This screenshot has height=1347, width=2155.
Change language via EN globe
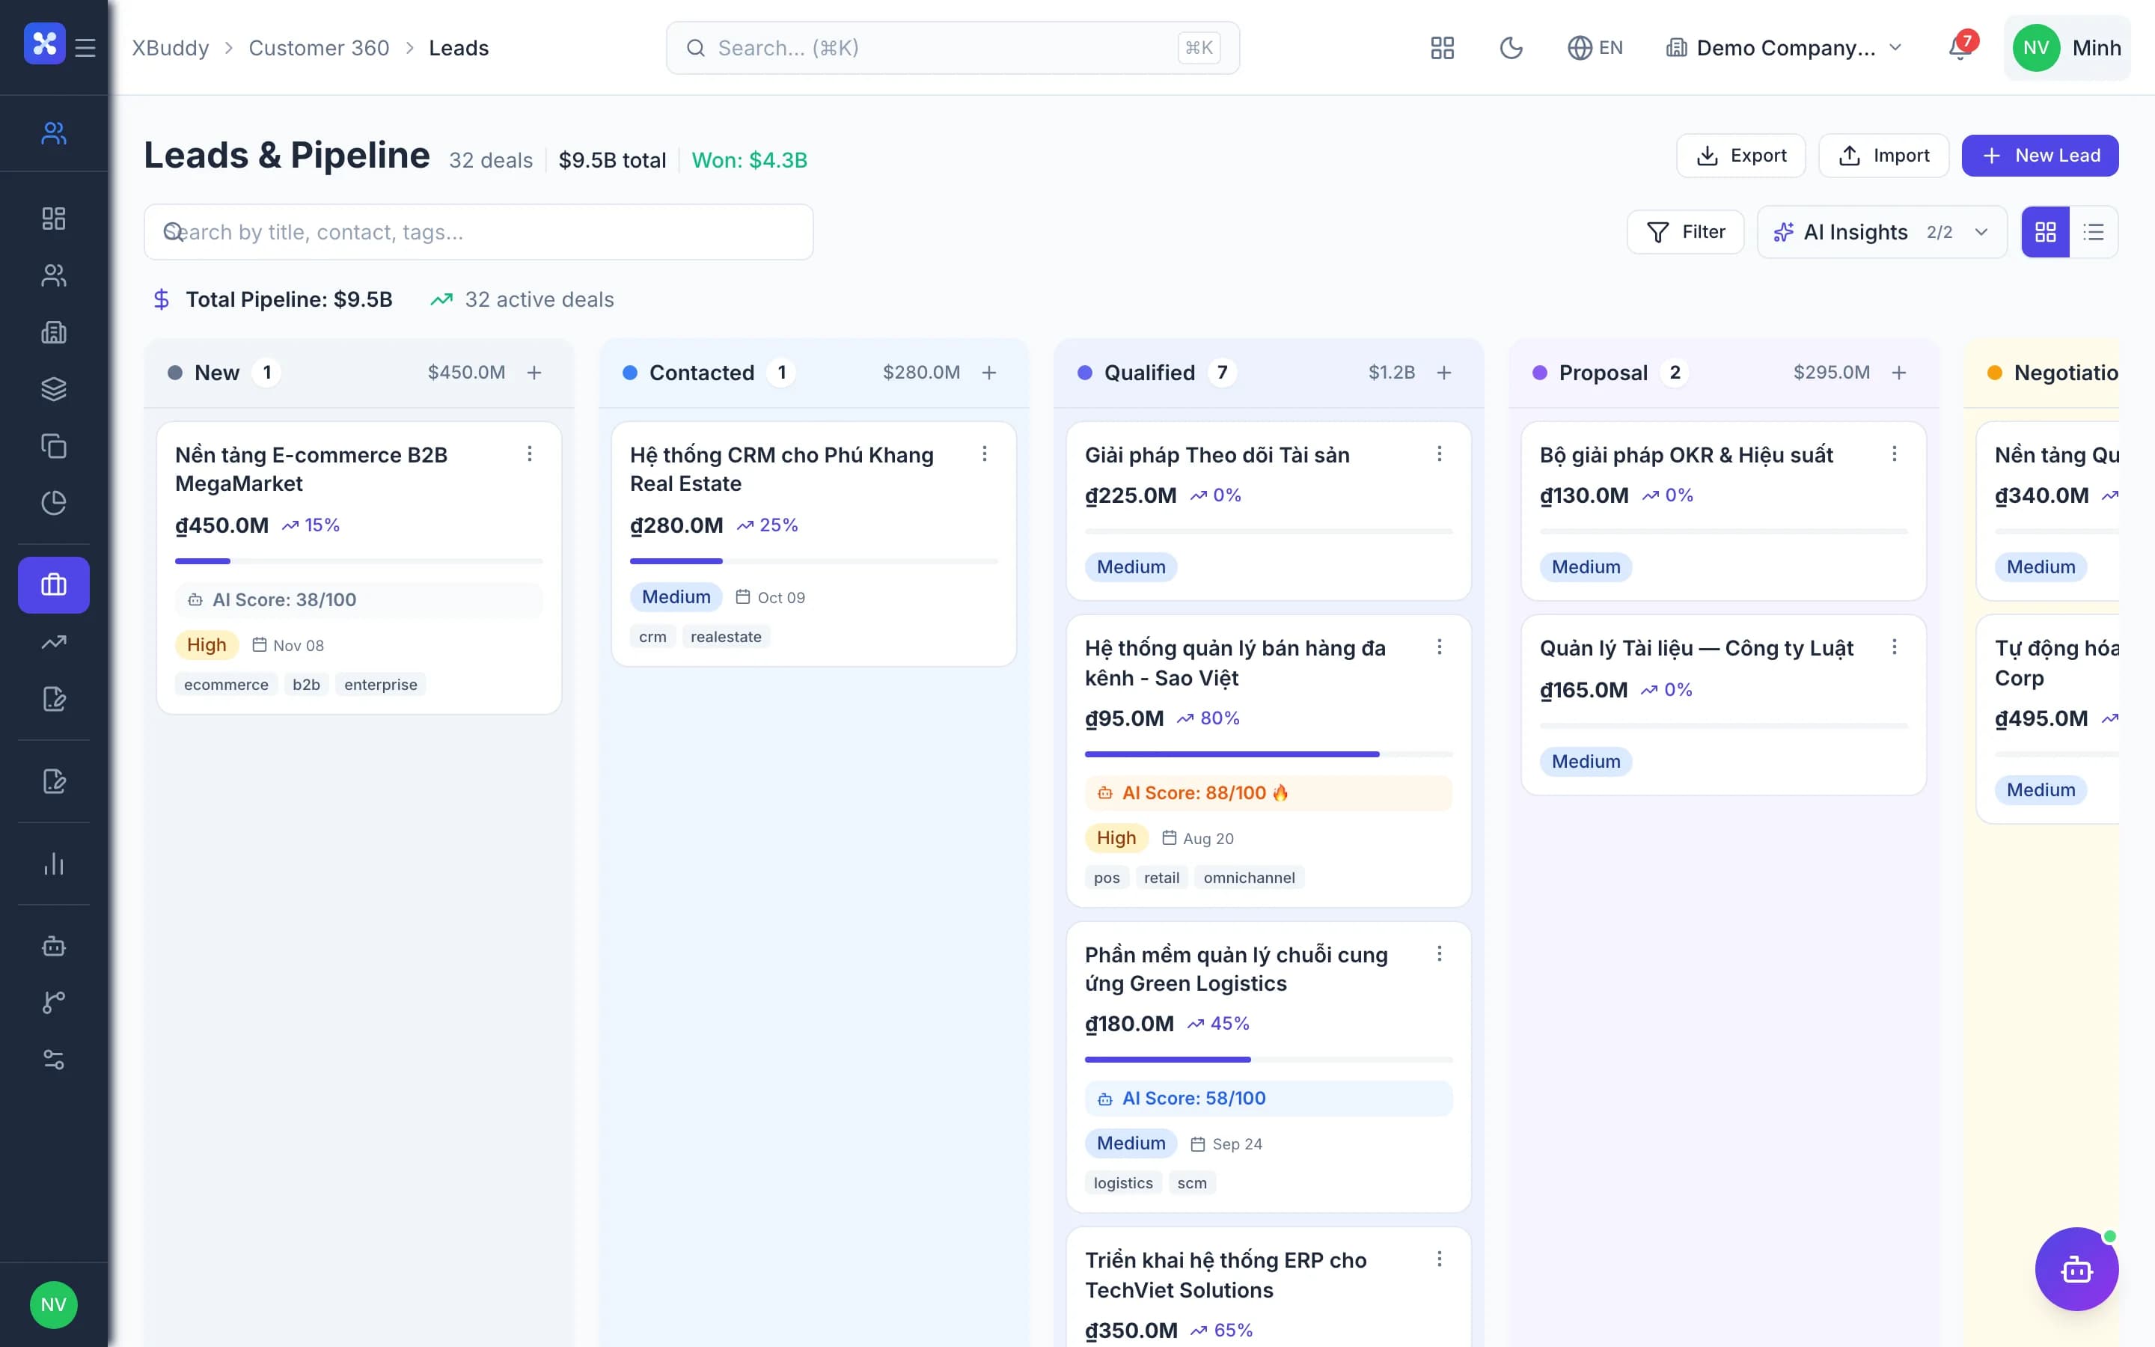[1595, 48]
